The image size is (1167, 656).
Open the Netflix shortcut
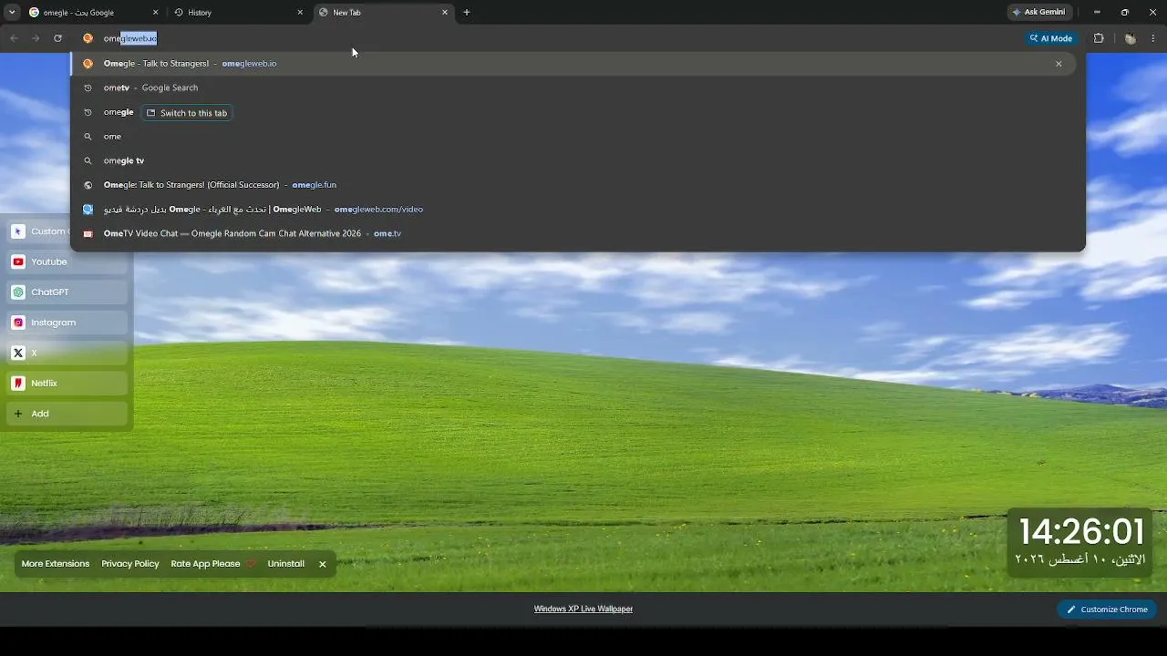67,384
